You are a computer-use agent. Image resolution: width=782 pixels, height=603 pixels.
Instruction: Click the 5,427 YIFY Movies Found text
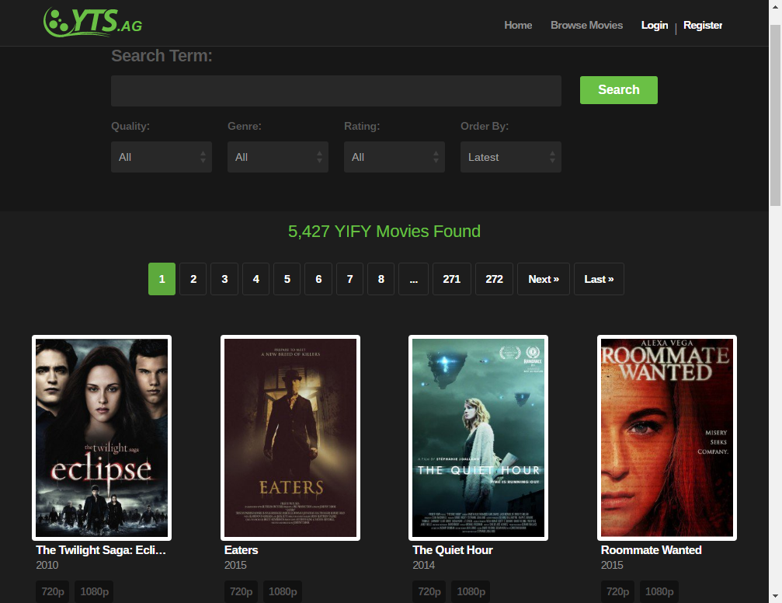tap(384, 231)
